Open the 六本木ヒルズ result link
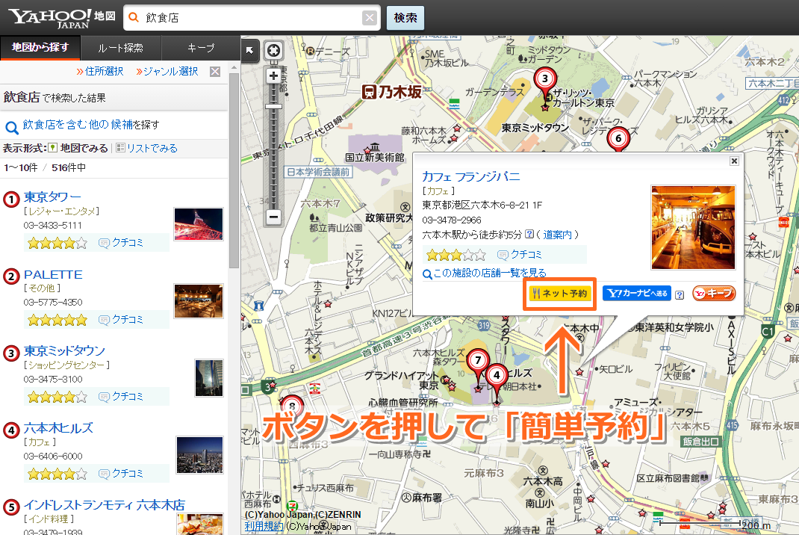Screen dimensions: 799x535 point(58,428)
